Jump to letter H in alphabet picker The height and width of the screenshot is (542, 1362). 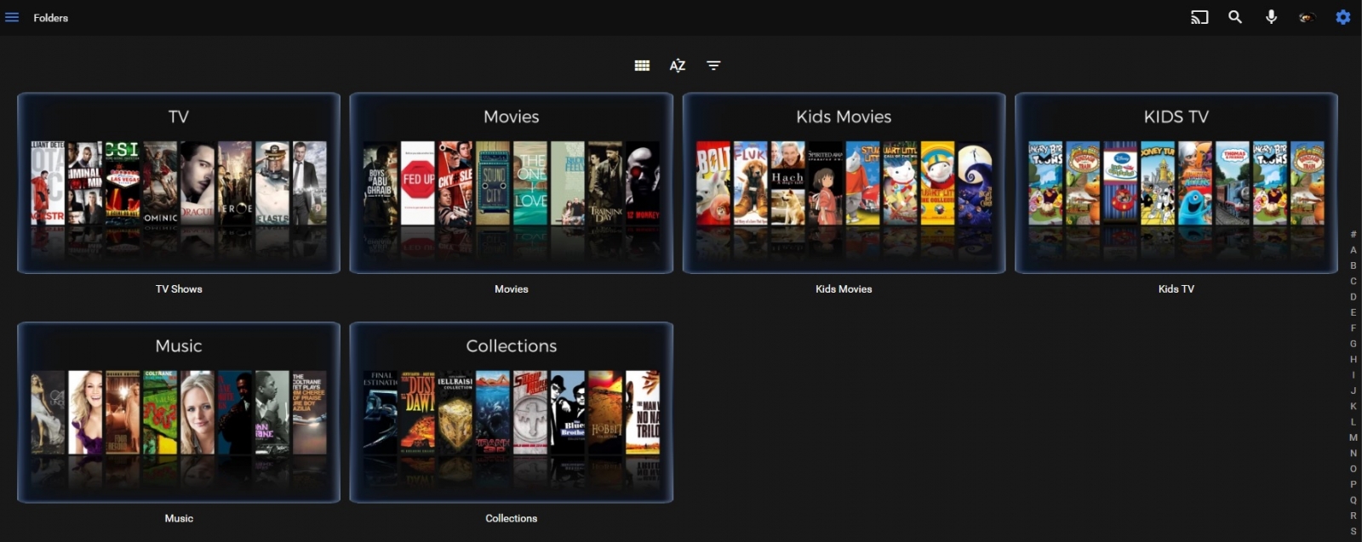1353,359
